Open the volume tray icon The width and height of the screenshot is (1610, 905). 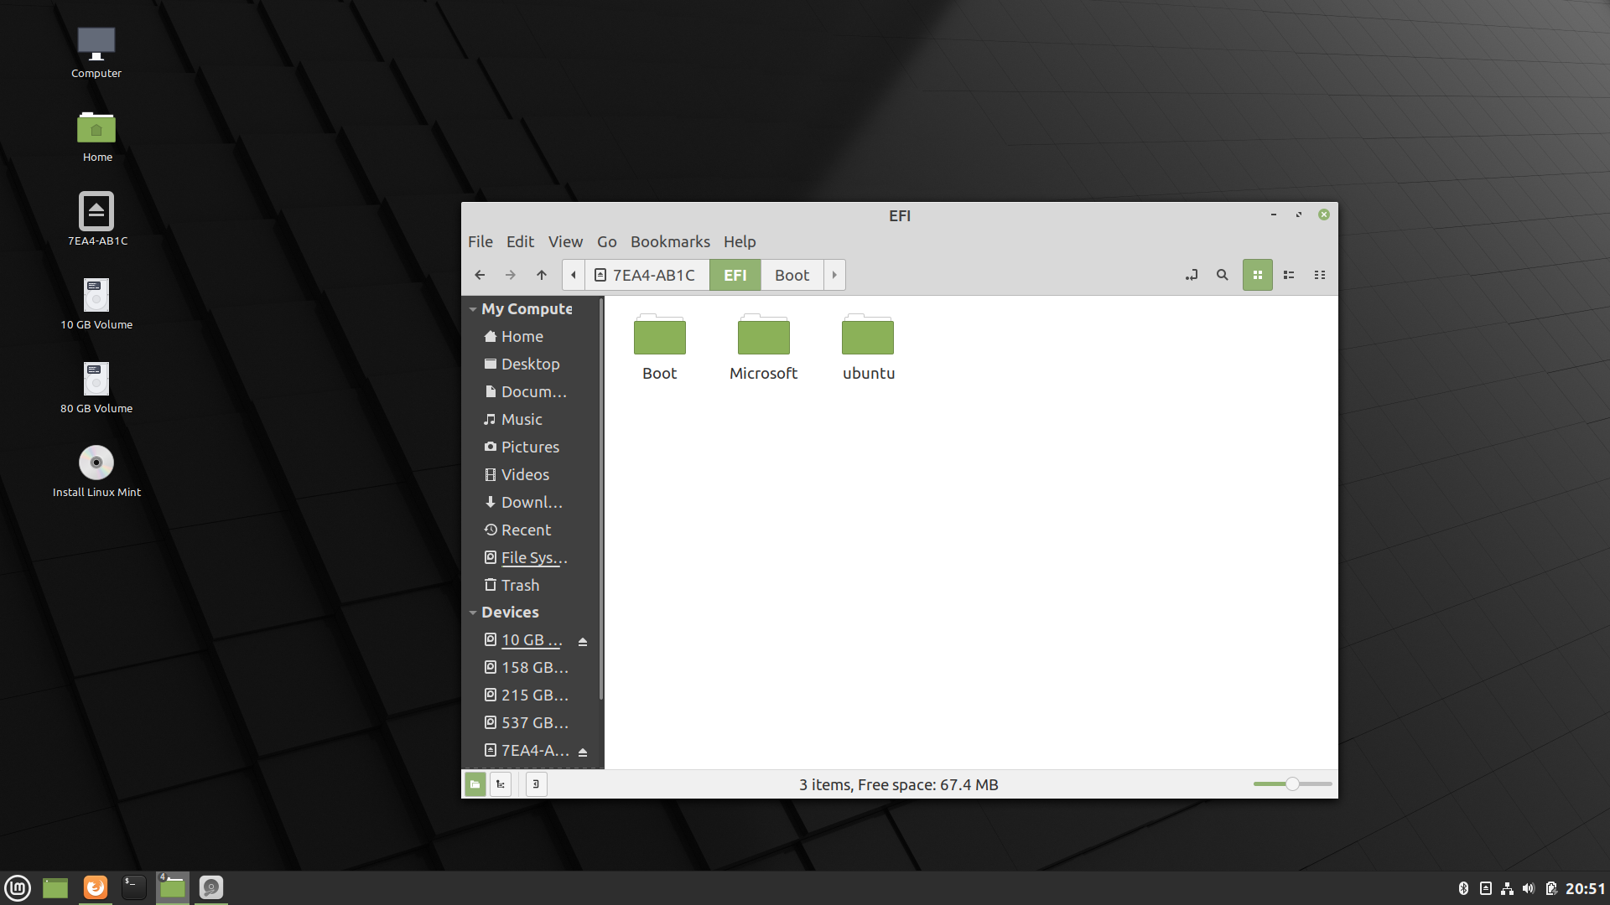pos(1529,888)
